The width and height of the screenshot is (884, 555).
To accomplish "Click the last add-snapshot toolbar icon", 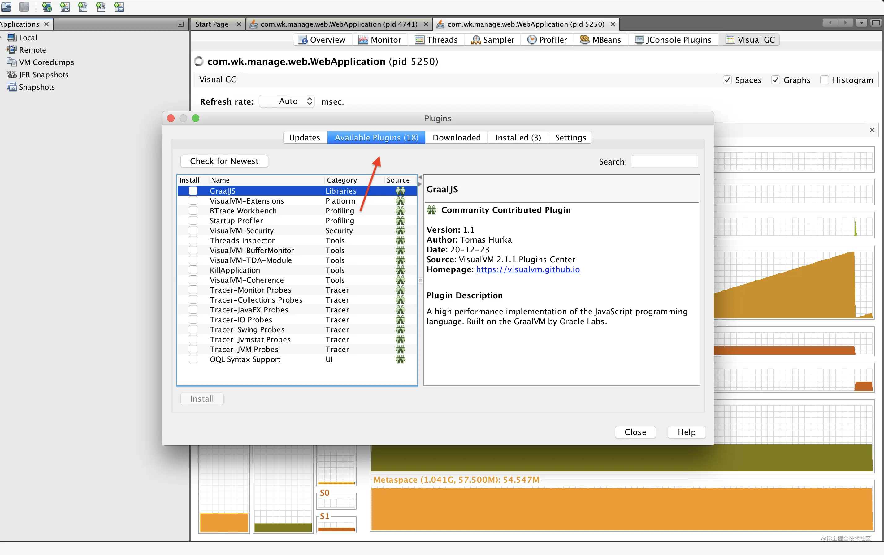I will click(119, 7).
